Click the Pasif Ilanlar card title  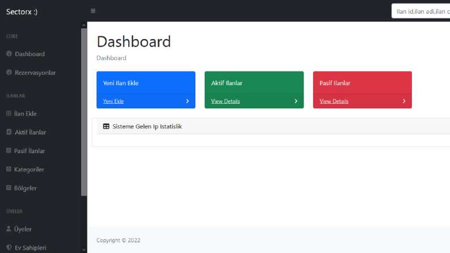coord(335,83)
